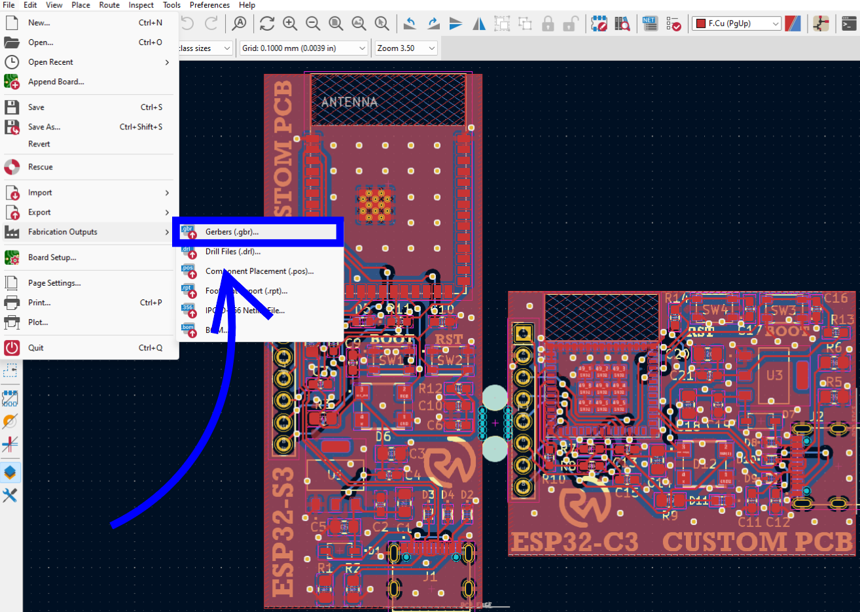Viewport: 860px width, 612px height.
Task: Select Append Board menu entry
Action: pos(89,82)
